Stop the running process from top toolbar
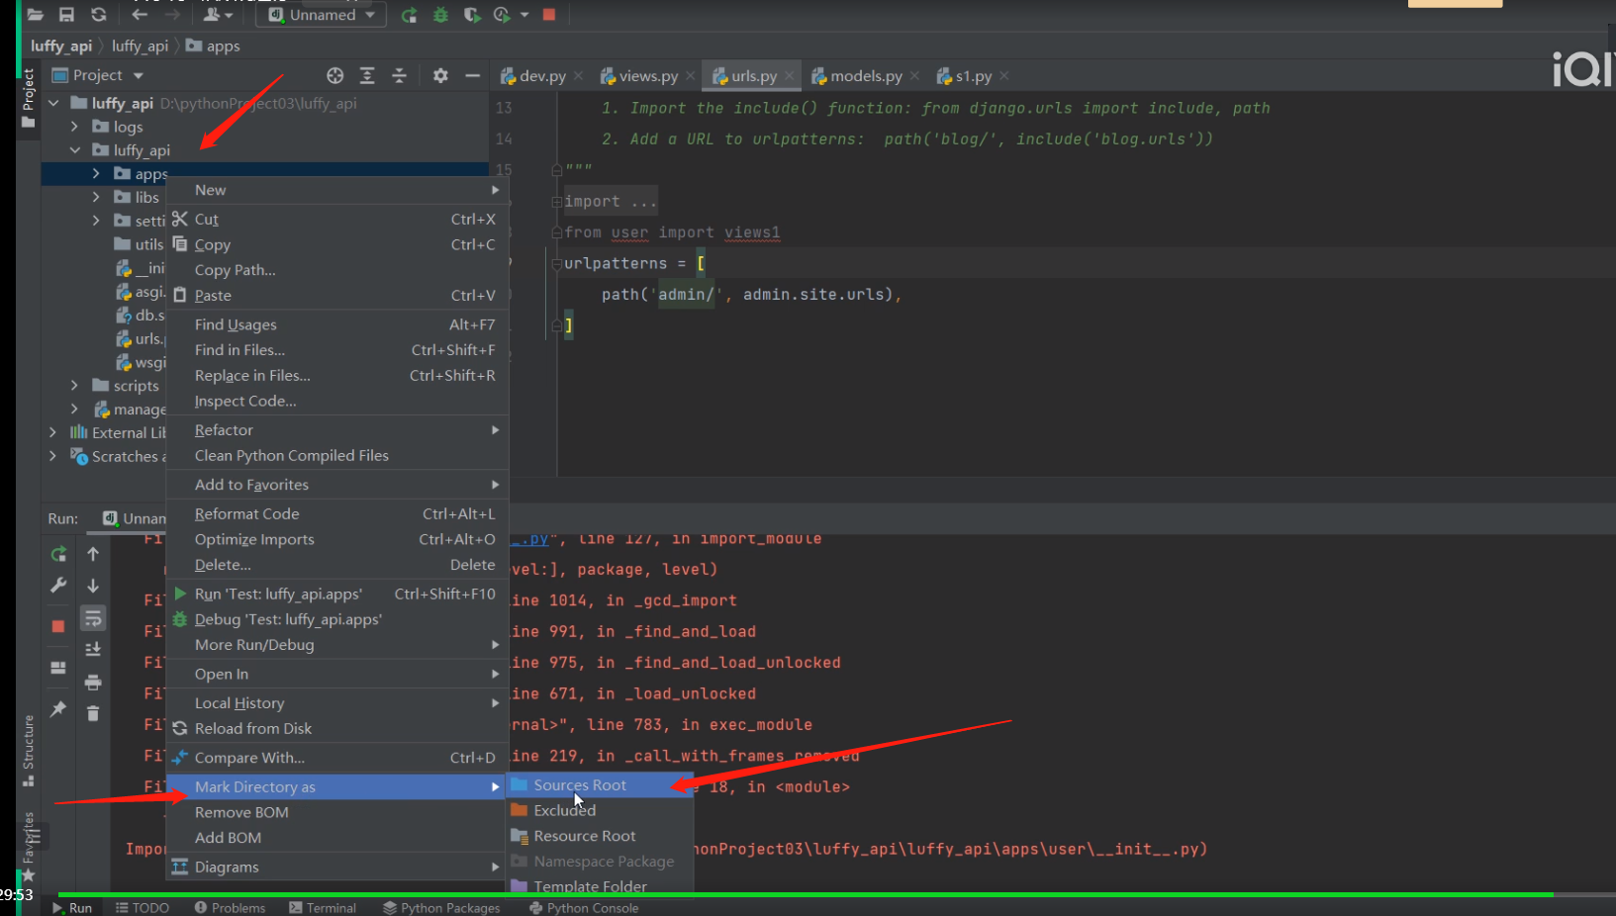The width and height of the screenshot is (1616, 916). pyautogui.click(x=549, y=15)
